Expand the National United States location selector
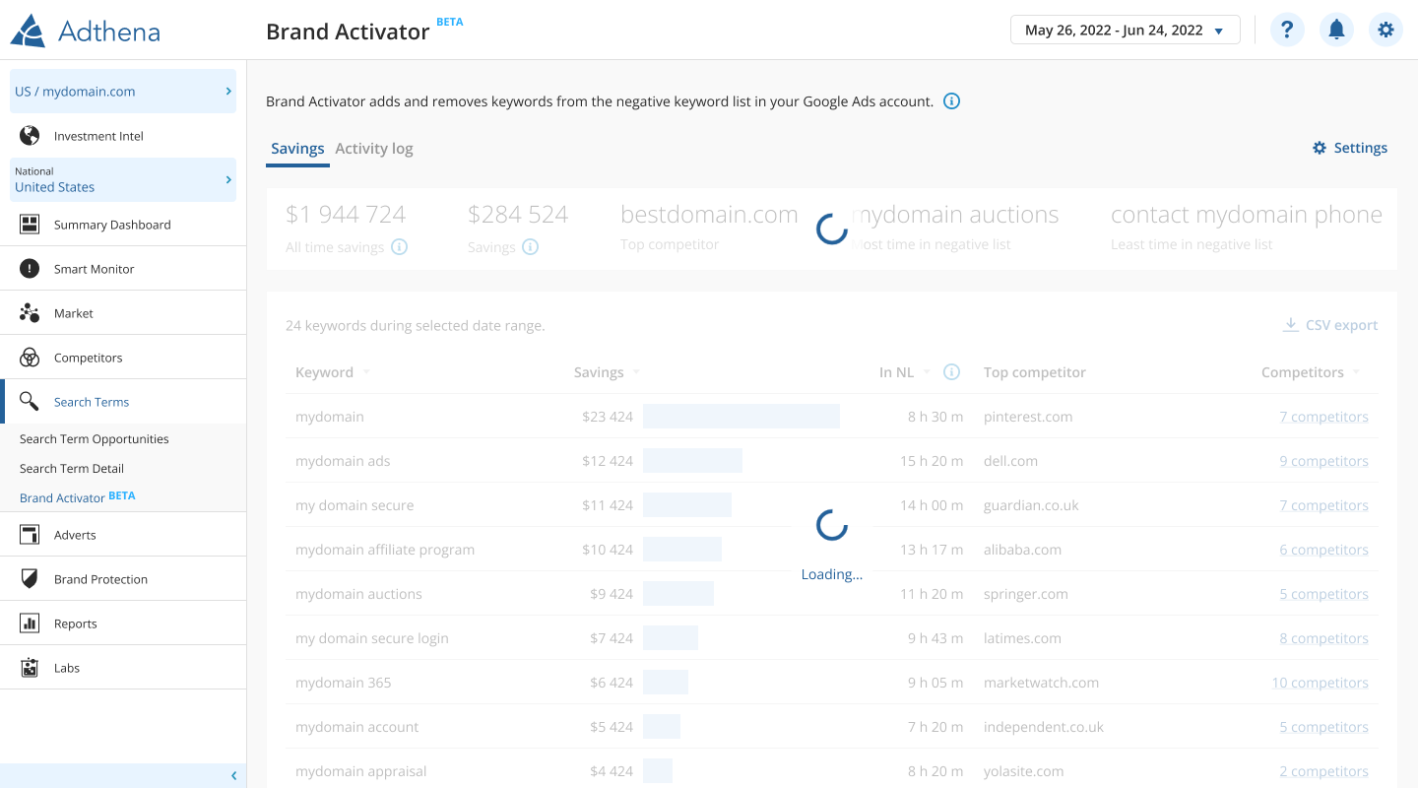 click(x=123, y=180)
